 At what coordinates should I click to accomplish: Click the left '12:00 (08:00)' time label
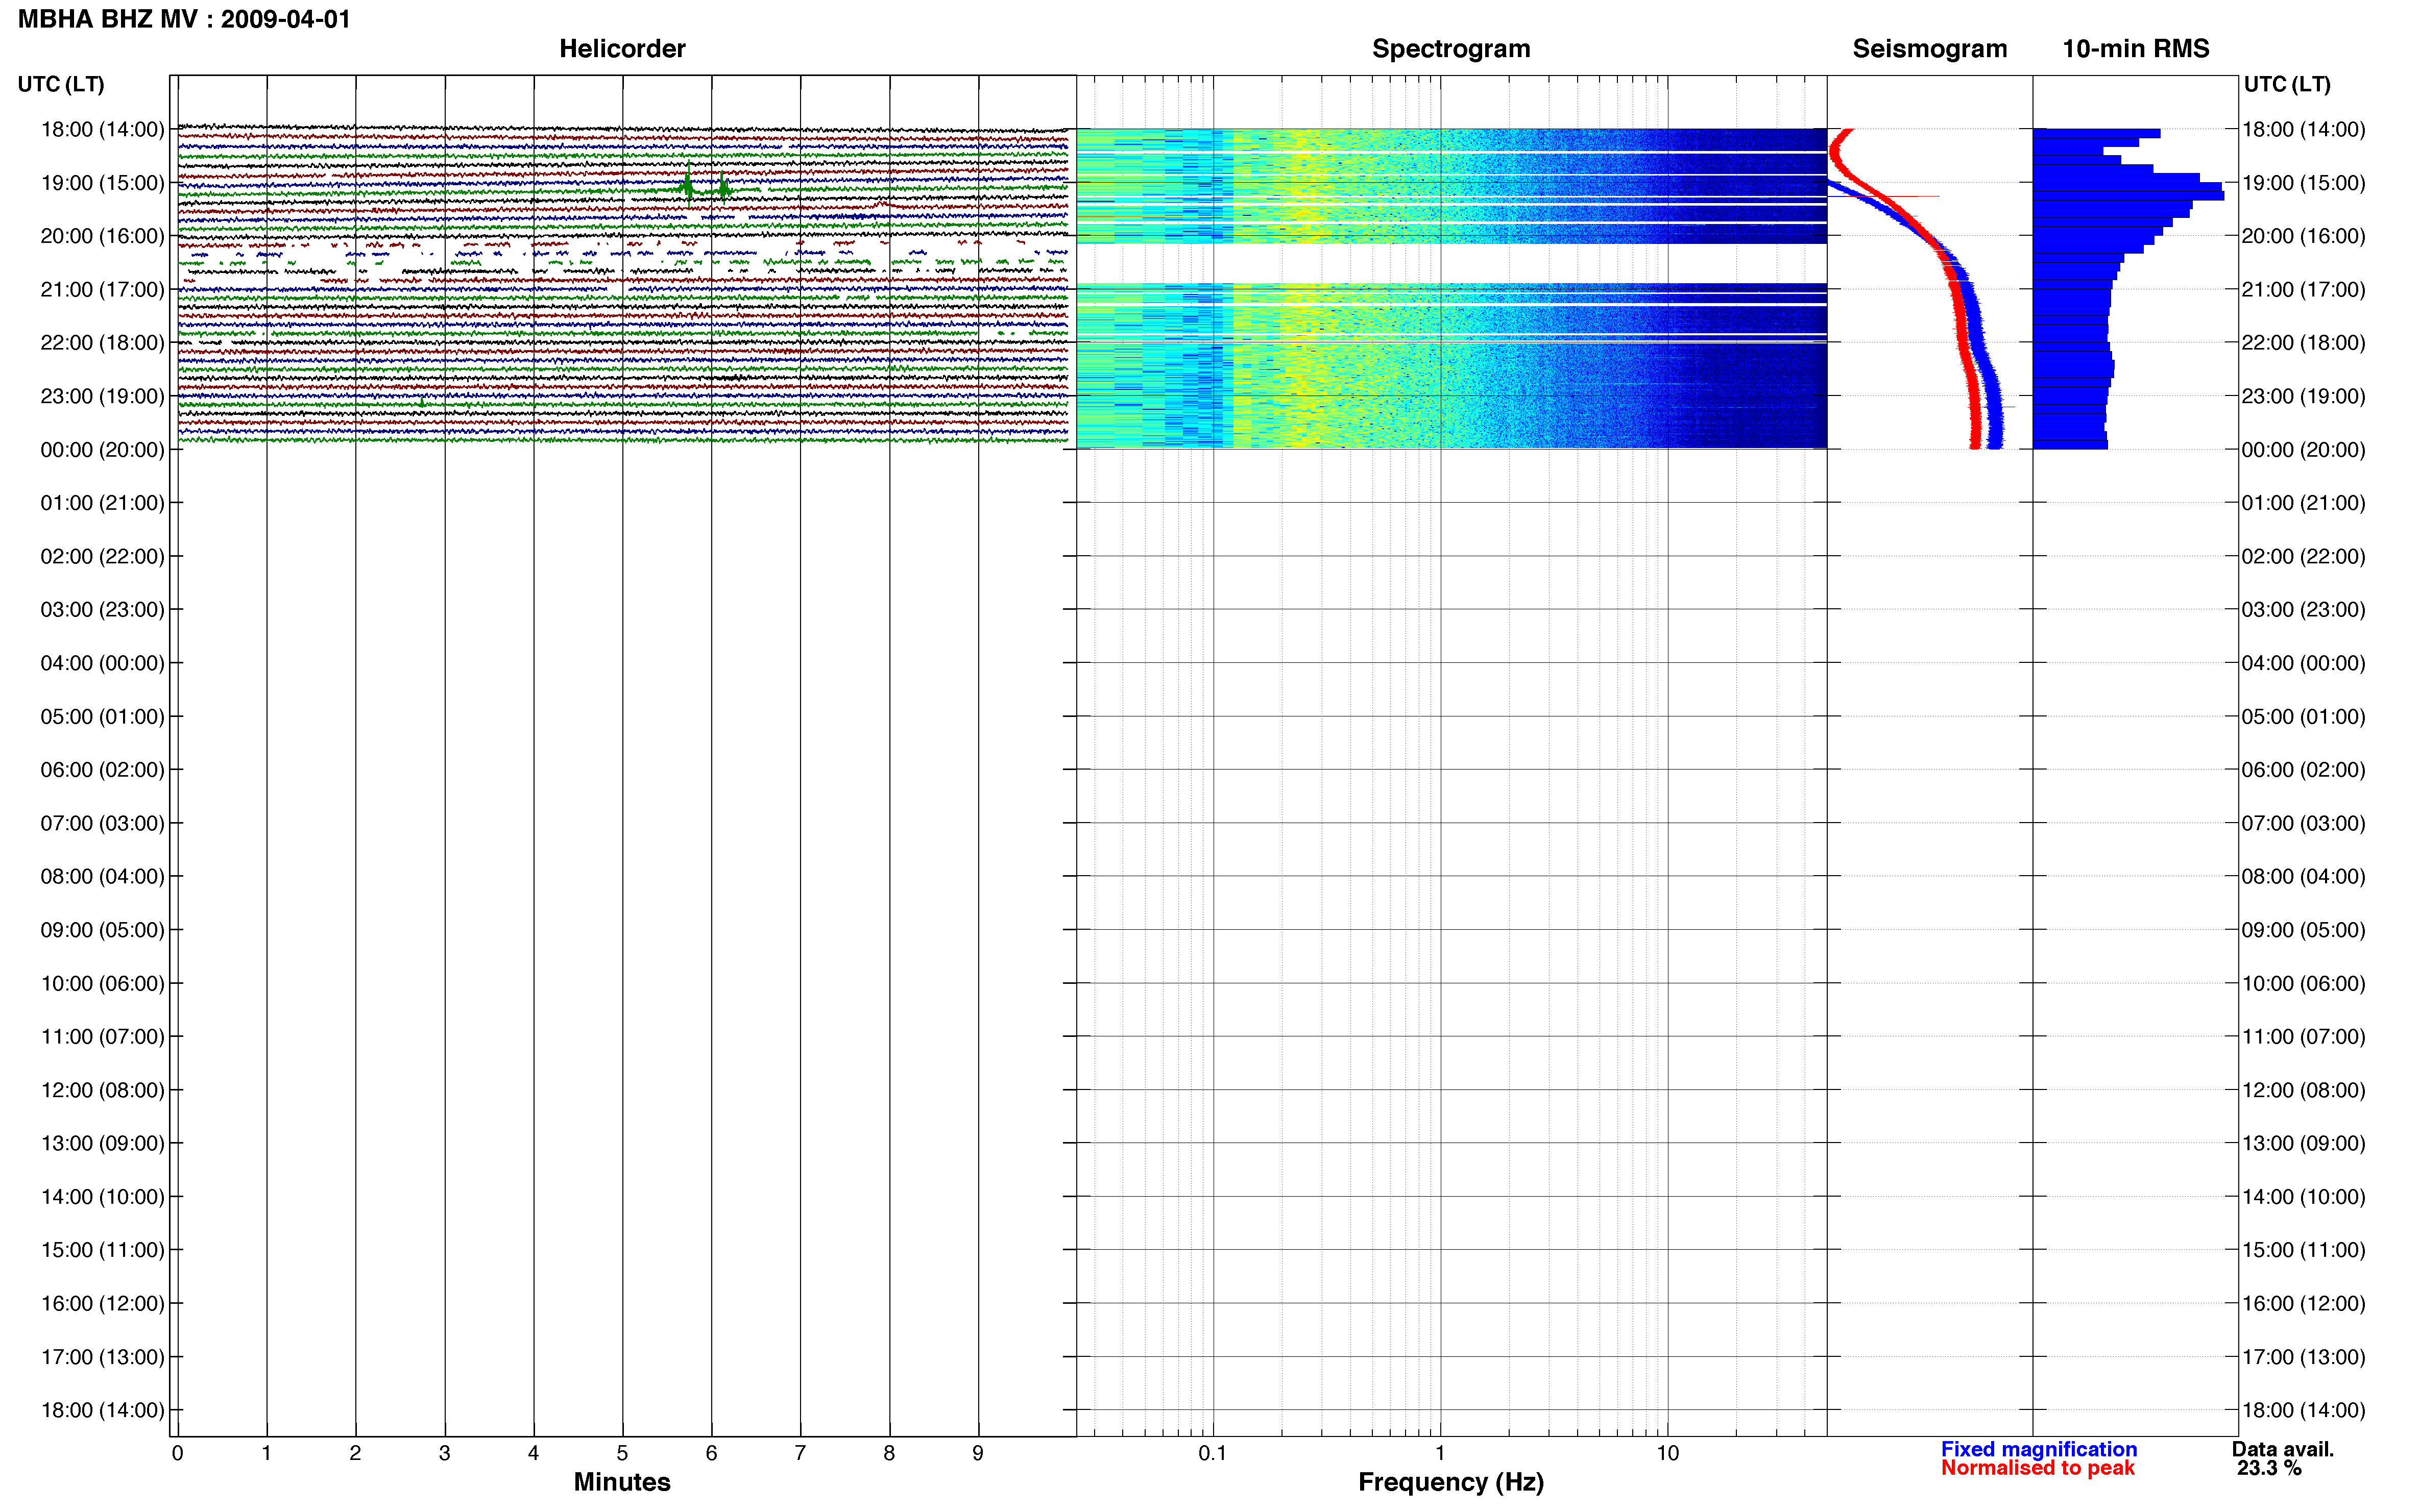click(x=102, y=1090)
